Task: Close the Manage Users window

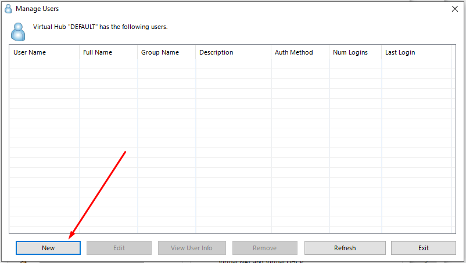Action: click(x=454, y=9)
